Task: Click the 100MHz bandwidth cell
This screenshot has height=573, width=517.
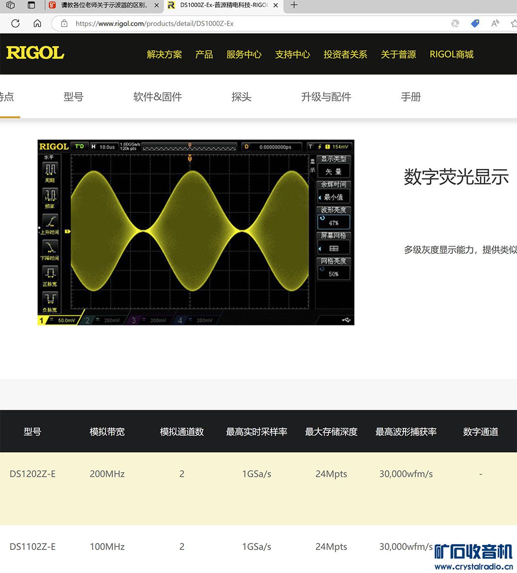Action: pyautogui.click(x=107, y=547)
